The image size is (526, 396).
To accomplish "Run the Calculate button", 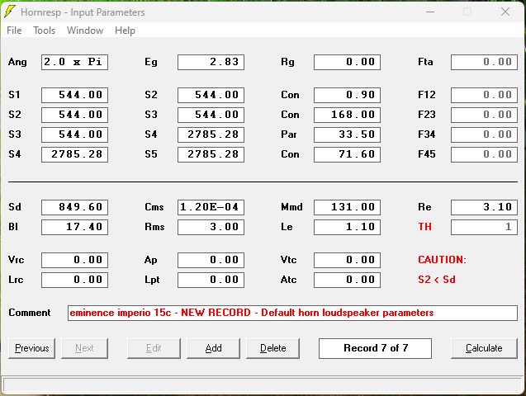I will (484, 348).
